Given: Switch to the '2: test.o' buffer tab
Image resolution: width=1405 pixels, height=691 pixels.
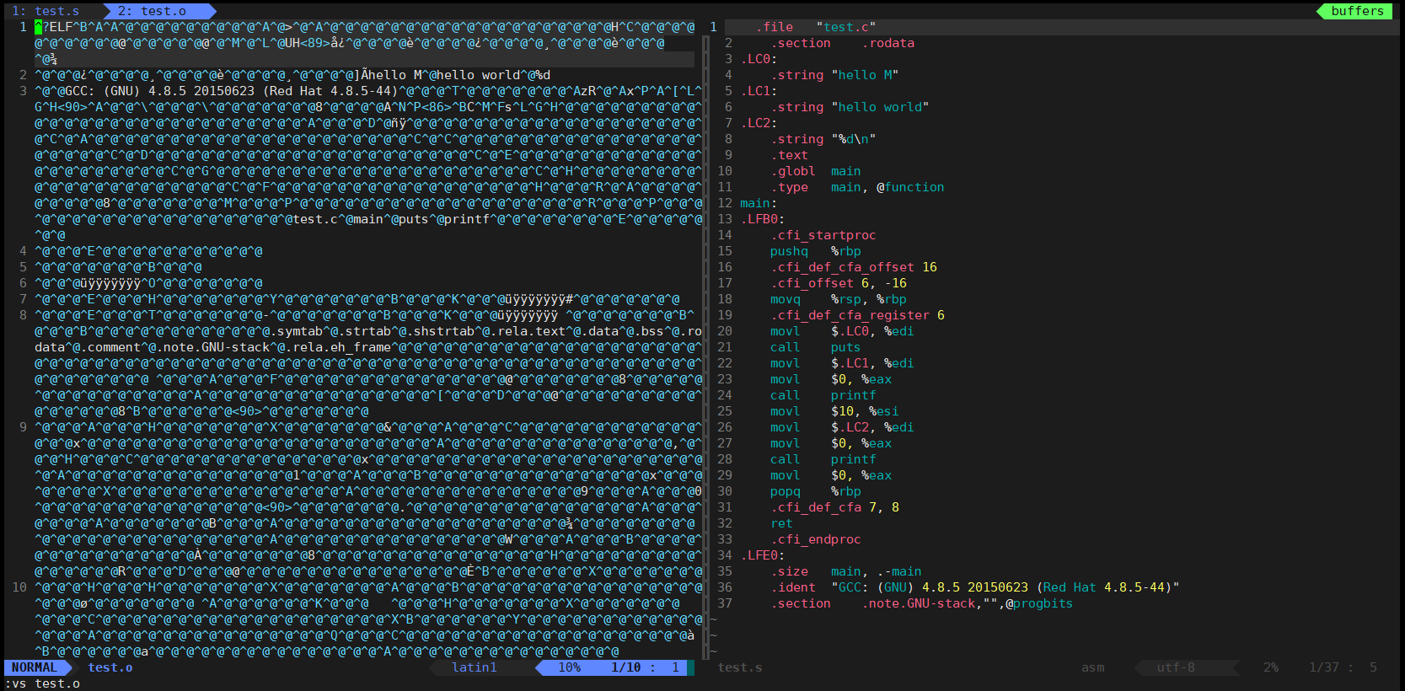Looking at the screenshot, I should coord(152,11).
